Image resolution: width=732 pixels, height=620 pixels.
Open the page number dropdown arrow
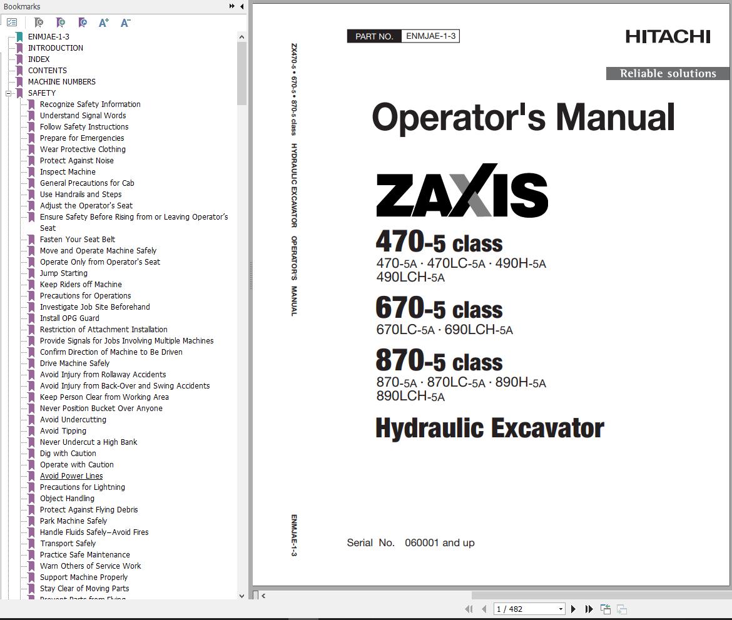561,609
